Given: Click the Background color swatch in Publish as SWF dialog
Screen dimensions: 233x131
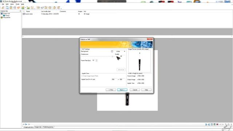Looking at the screenshot, I should point(112,51).
